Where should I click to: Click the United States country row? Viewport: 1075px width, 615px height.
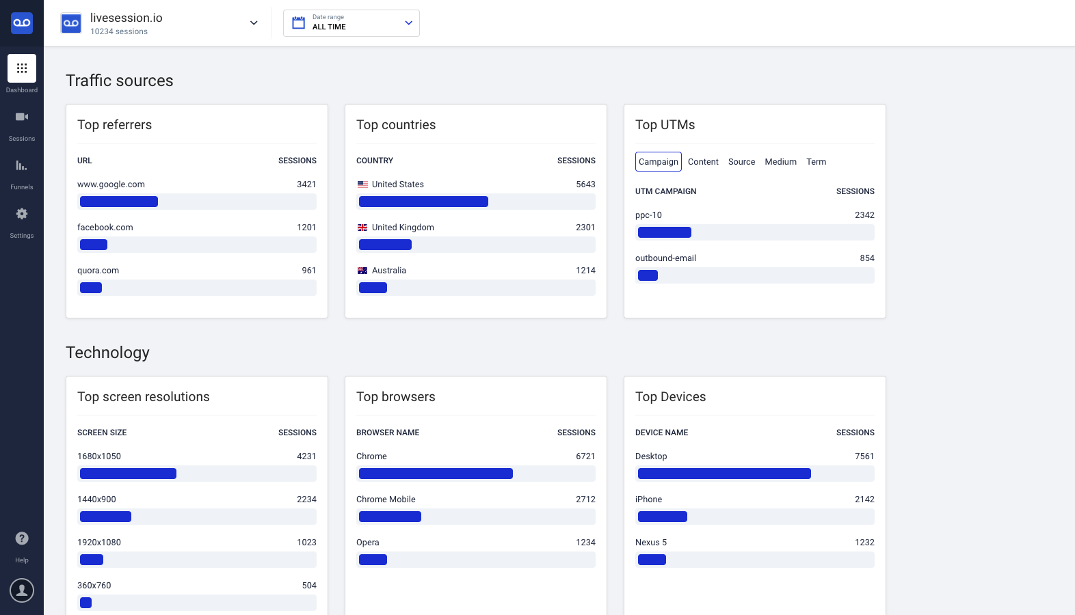point(476,194)
